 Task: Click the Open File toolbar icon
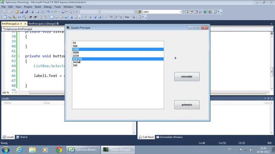tap(17, 12)
